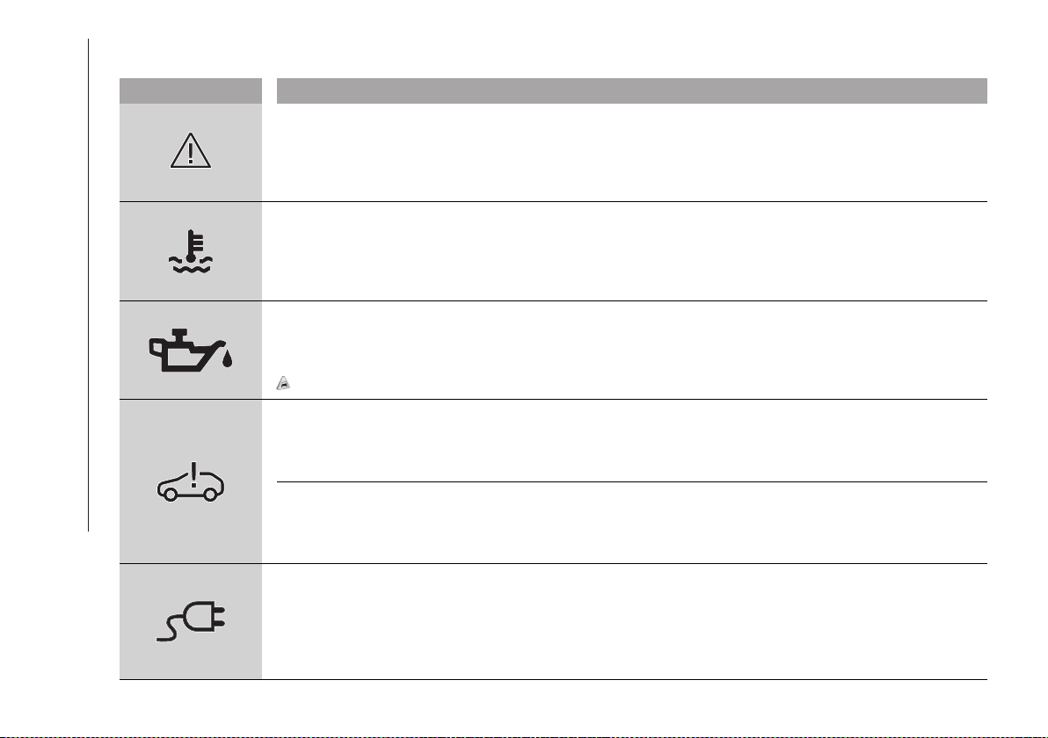1048x738 pixels.
Task: Click the vertical margin line at page left
Action: pos(88,286)
